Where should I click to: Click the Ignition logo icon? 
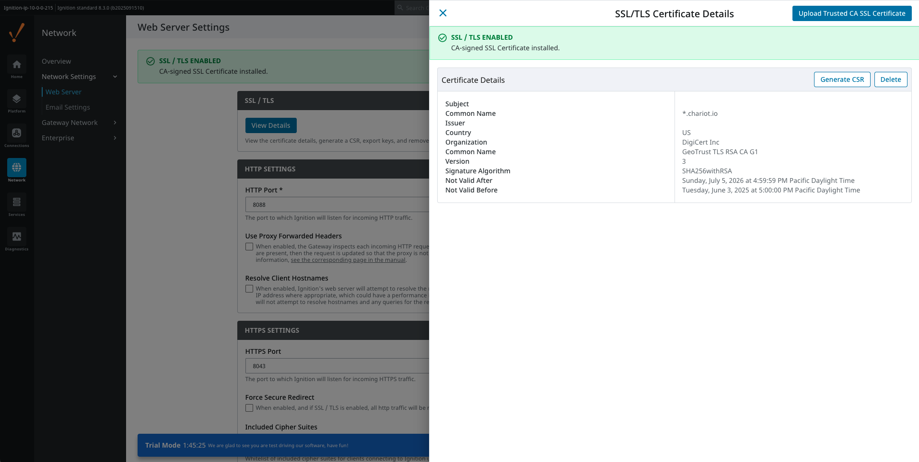pos(17,33)
